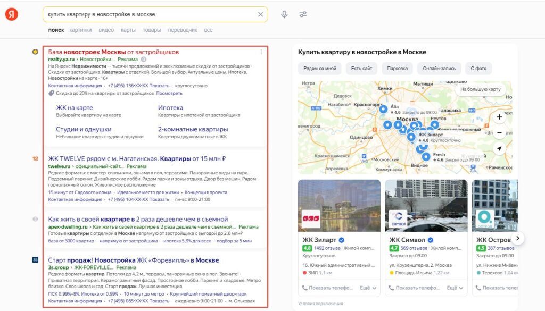Open Условия подключения link
545x311 pixels.
[320, 304]
